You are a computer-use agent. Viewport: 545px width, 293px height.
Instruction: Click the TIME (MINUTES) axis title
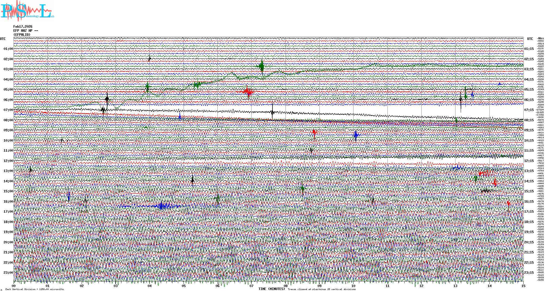271,289
